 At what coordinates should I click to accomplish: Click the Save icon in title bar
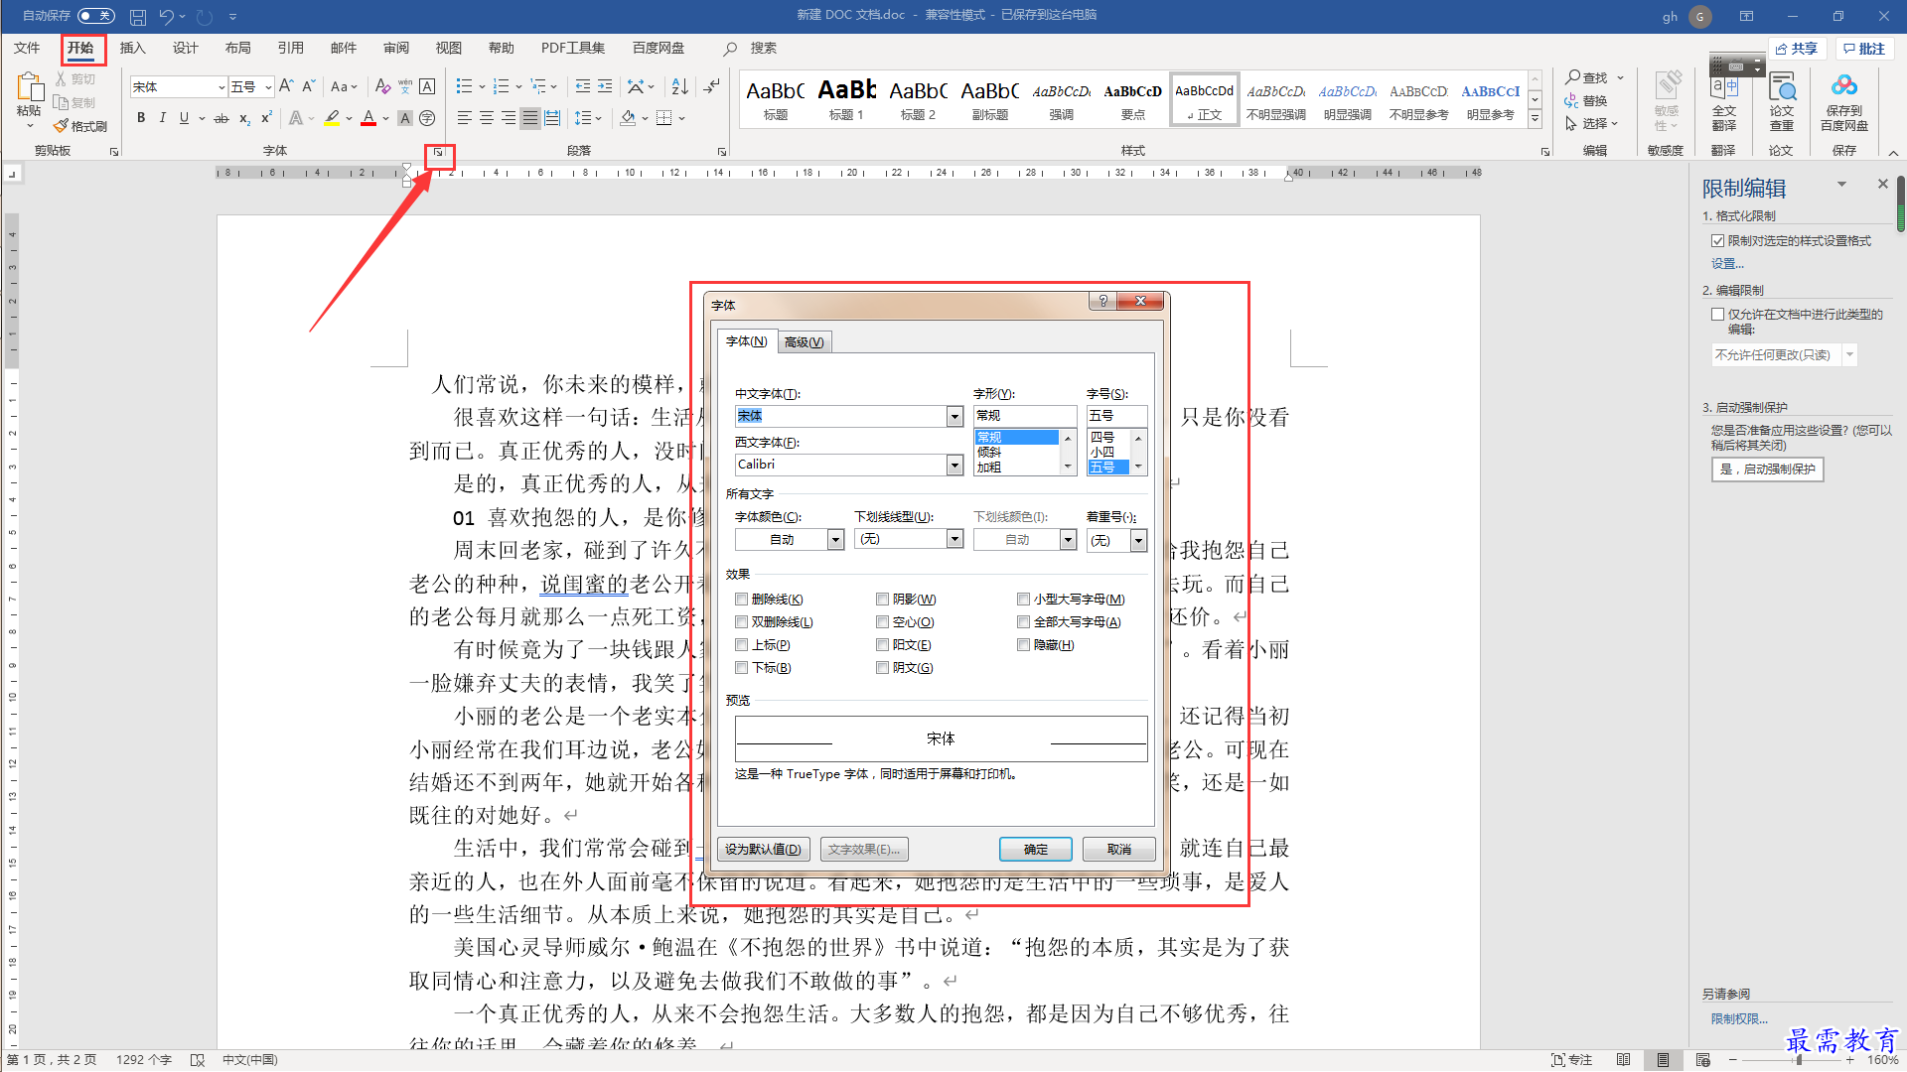[x=138, y=17]
